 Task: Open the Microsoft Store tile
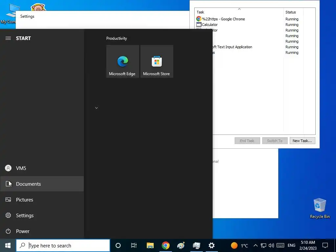point(157,61)
